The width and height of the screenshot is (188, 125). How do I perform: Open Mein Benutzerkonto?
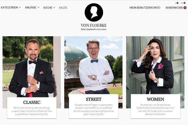pyautogui.click(x=145, y=8)
